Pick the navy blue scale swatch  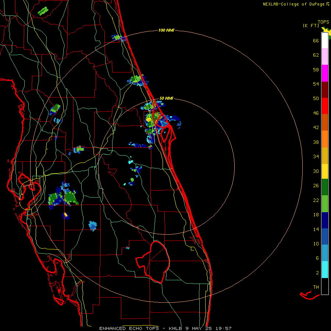point(325,220)
